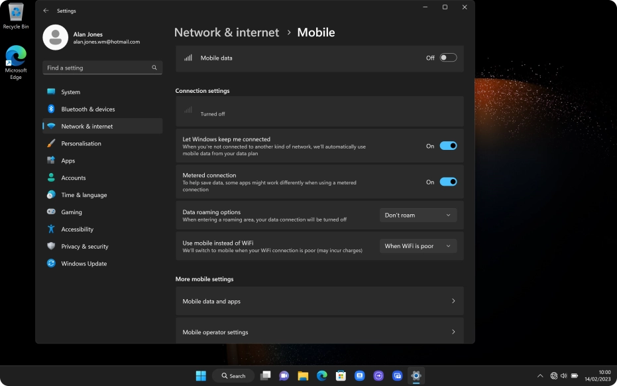Open the Personalisation settings category
Viewport: 617px width, 386px height.
pos(82,143)
